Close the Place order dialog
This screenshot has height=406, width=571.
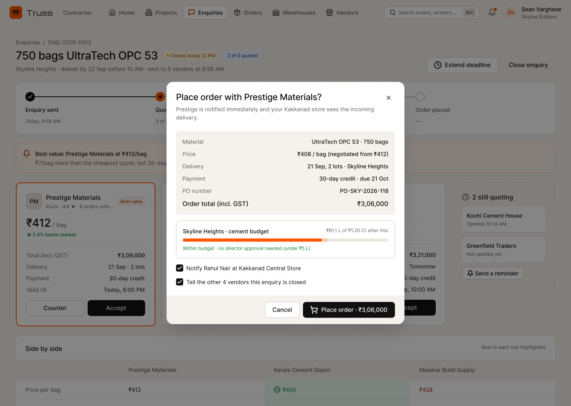pos(389,98)
